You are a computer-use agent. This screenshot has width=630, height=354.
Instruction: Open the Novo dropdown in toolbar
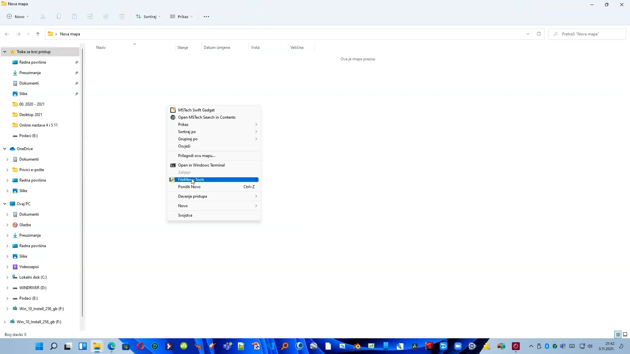pyautogui.click(x=18, y=17)
